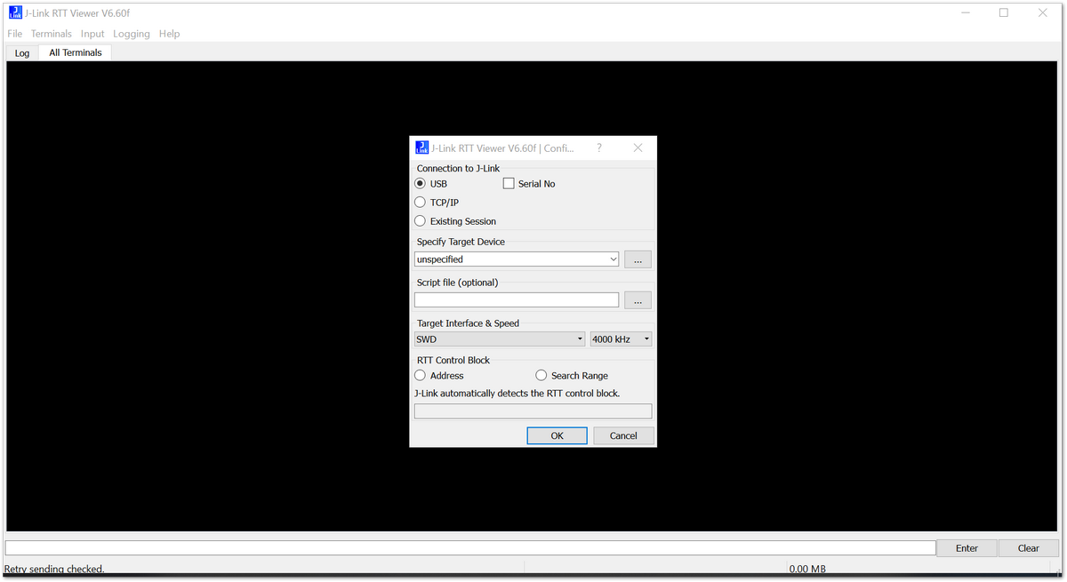This screenshot has height=582, width=1067.
Task: Choose Existing Session connection option
Action: (421, 221)
